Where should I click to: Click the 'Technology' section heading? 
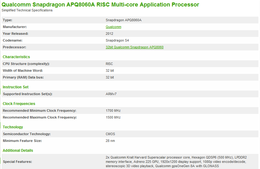[x=13, y=127]
